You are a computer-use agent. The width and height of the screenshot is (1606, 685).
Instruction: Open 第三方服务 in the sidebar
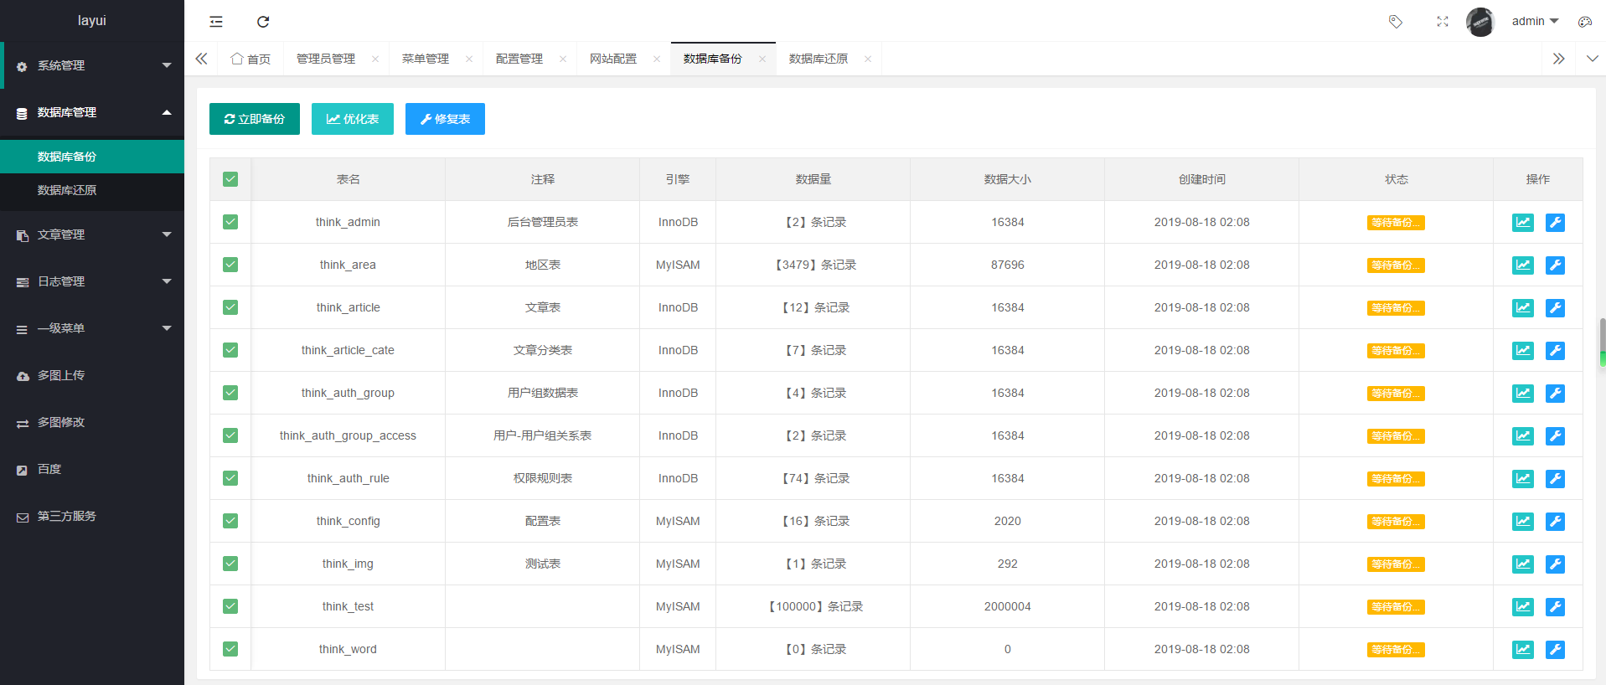click(x=92, y=516)
